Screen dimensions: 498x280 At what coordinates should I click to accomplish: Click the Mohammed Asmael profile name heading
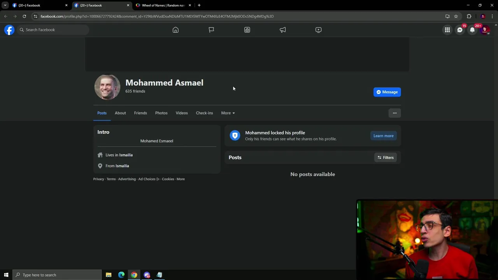(x=164, y=82)
